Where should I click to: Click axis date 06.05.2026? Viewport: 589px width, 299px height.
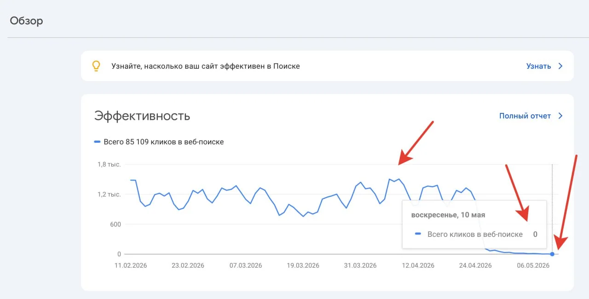[x=533, y=265]
